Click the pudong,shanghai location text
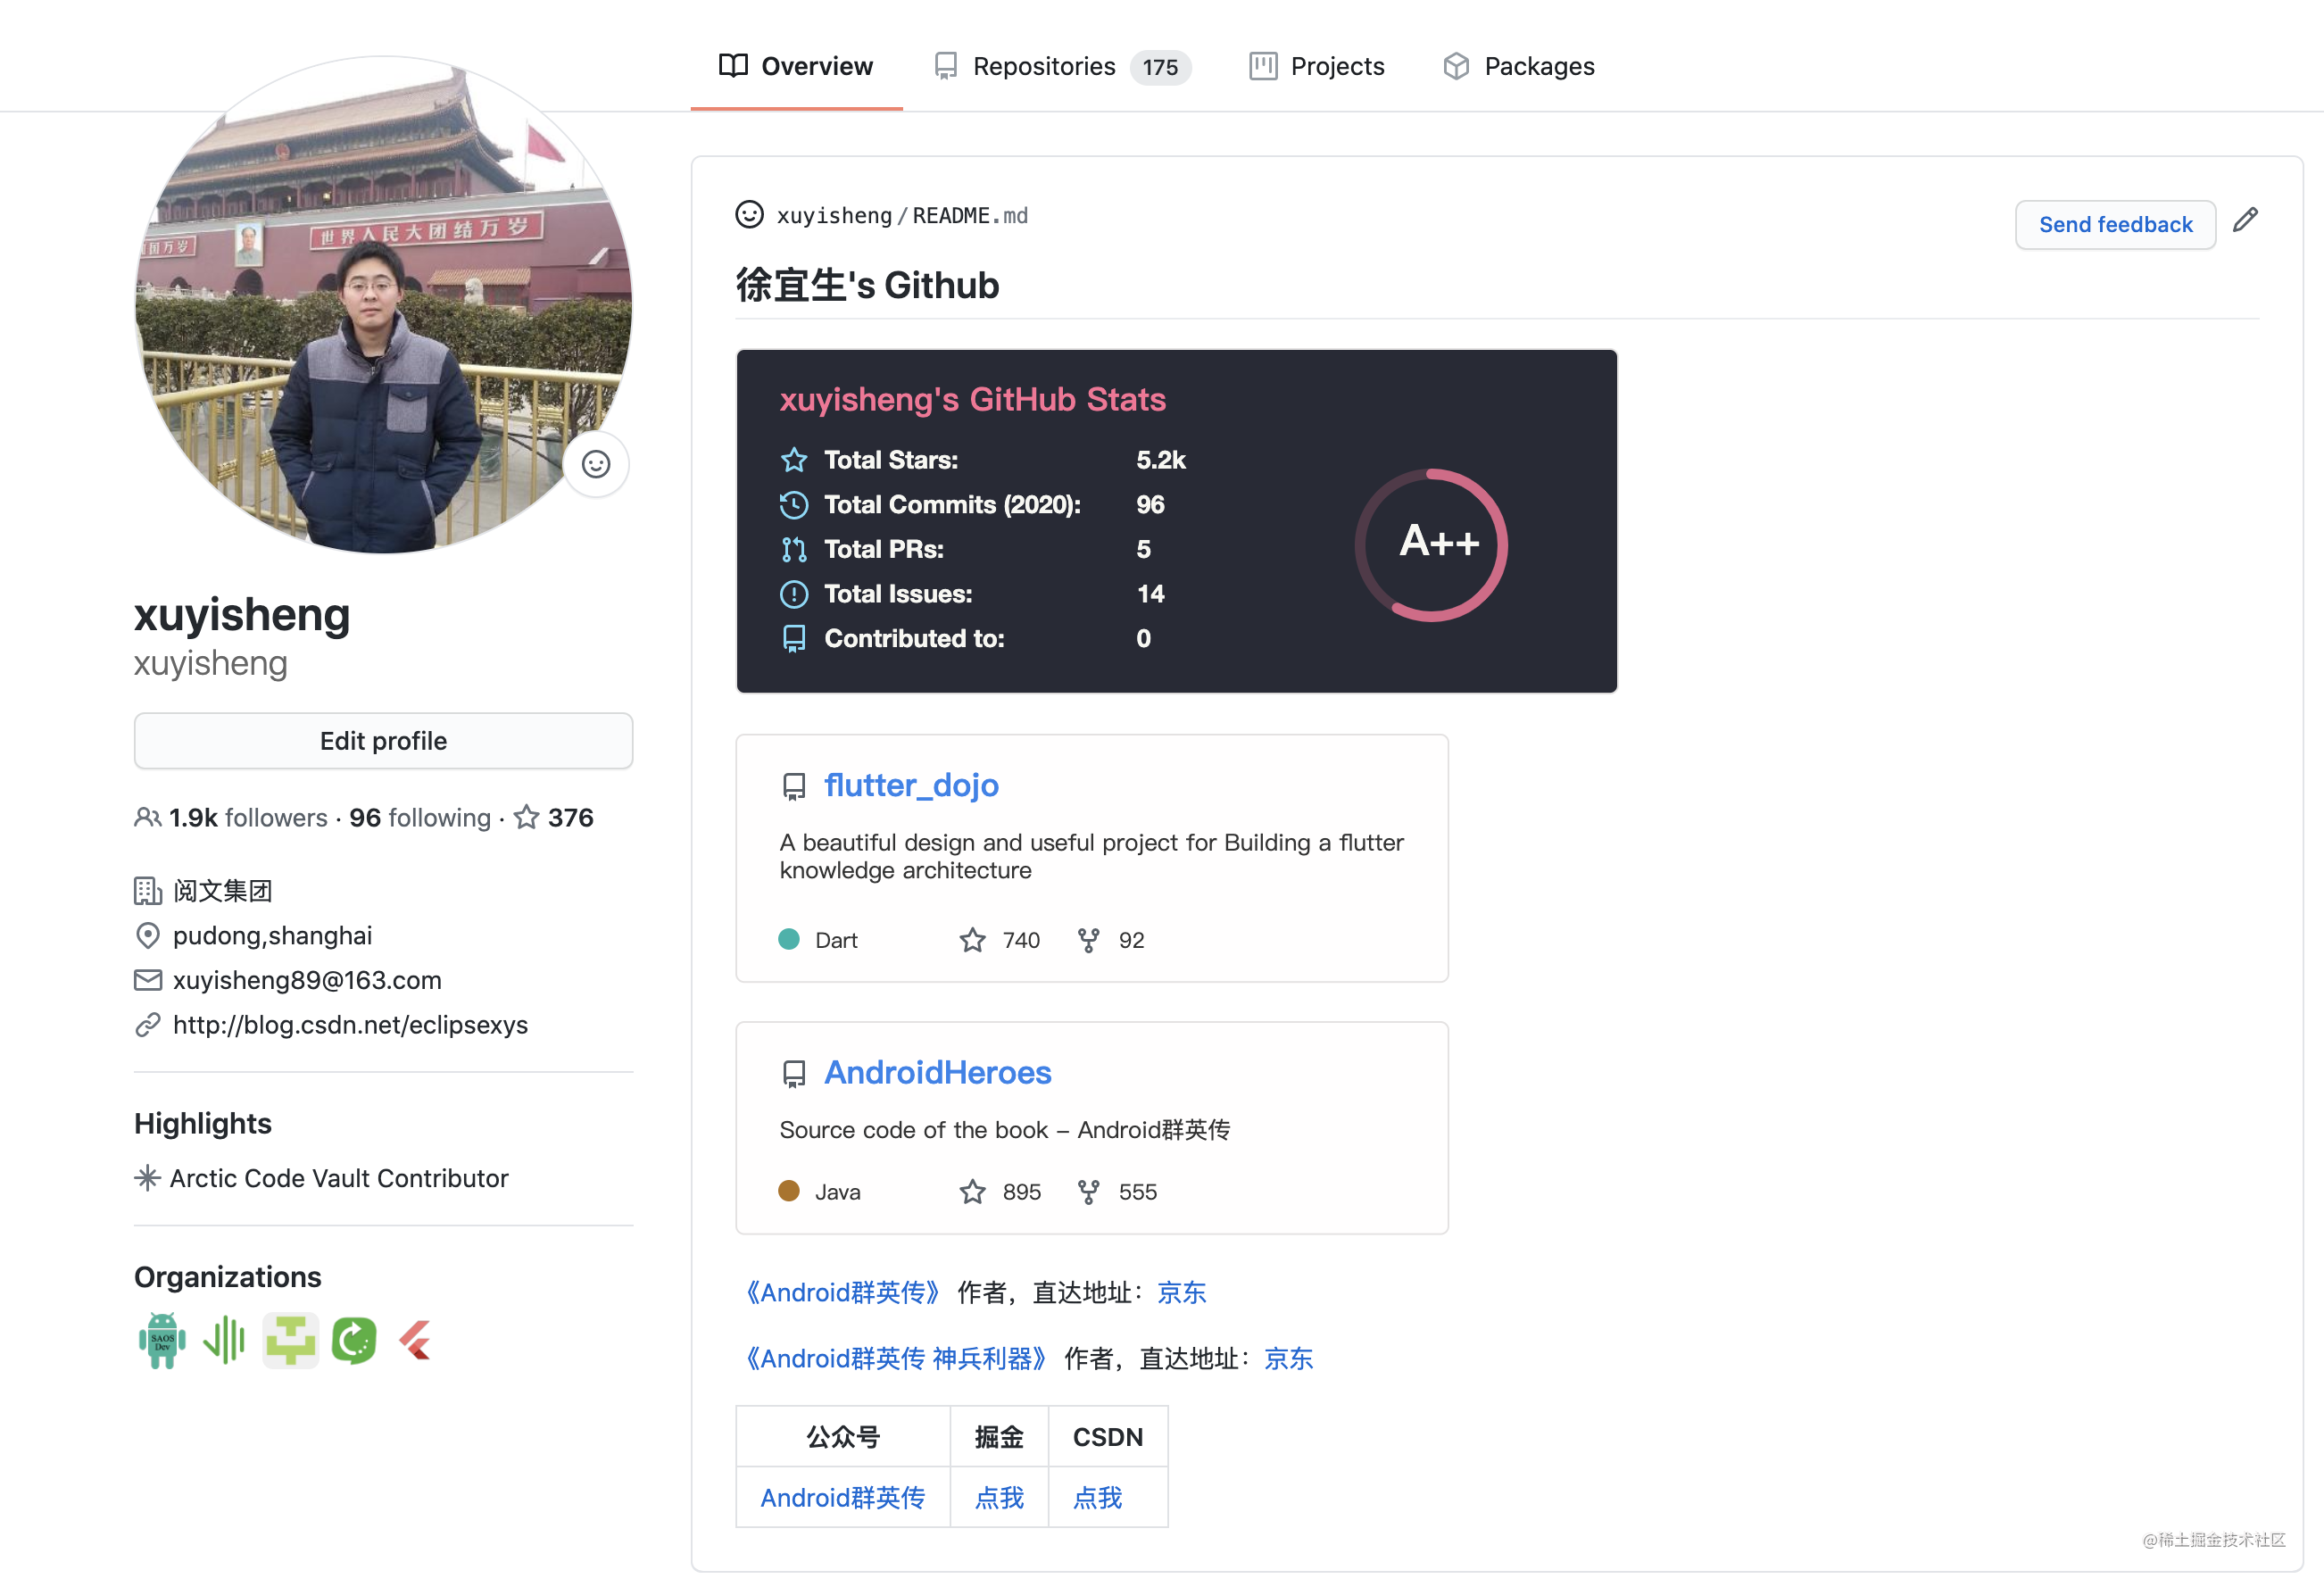 coord(272,936)
